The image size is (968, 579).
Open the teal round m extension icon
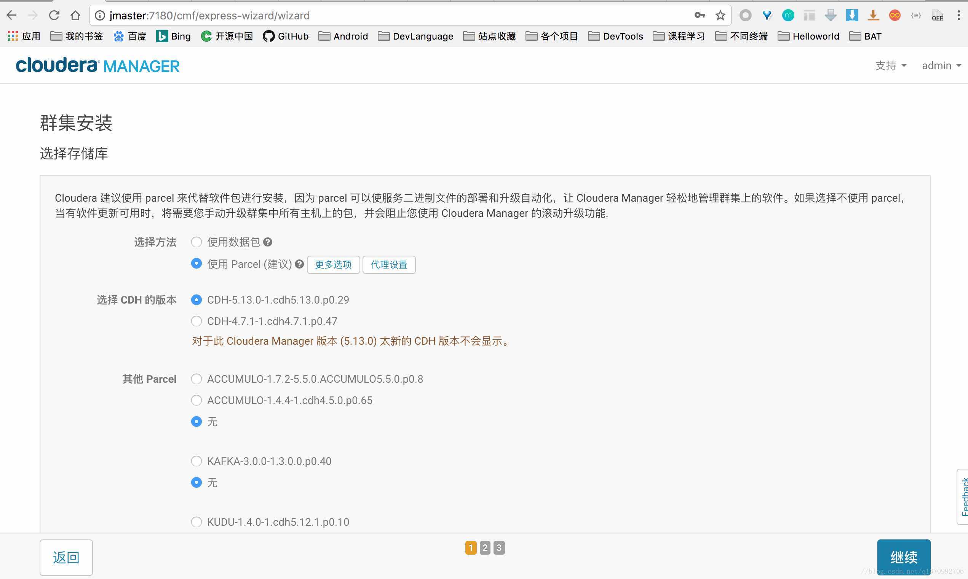[788, 16]
